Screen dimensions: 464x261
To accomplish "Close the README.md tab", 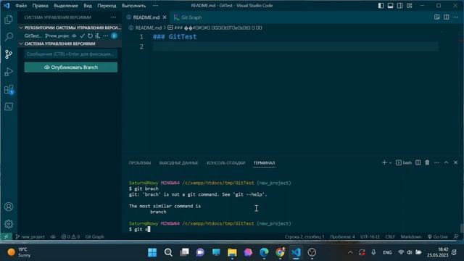I will click(165, 17).
